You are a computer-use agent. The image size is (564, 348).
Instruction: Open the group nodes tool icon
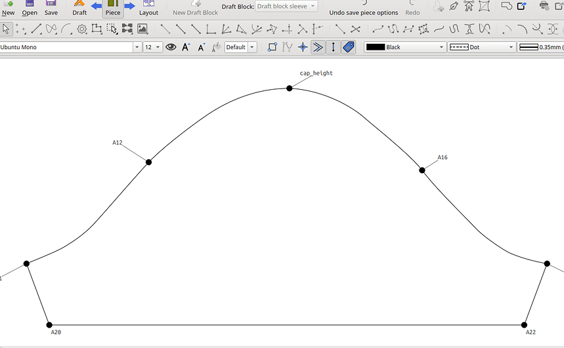coord(127,29)
